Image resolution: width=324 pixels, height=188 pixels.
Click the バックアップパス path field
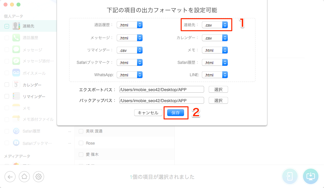[x=162, y=100]
